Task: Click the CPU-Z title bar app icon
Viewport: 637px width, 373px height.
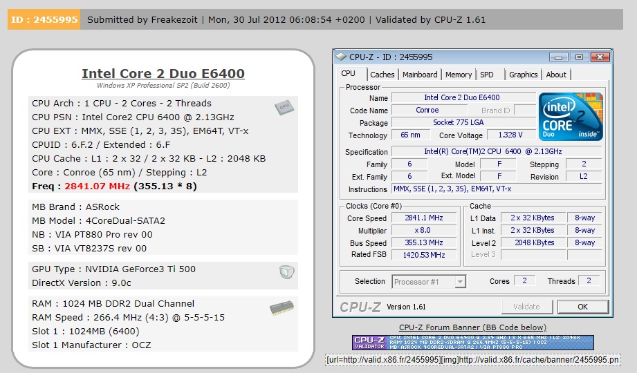Action: pos(341,57)
